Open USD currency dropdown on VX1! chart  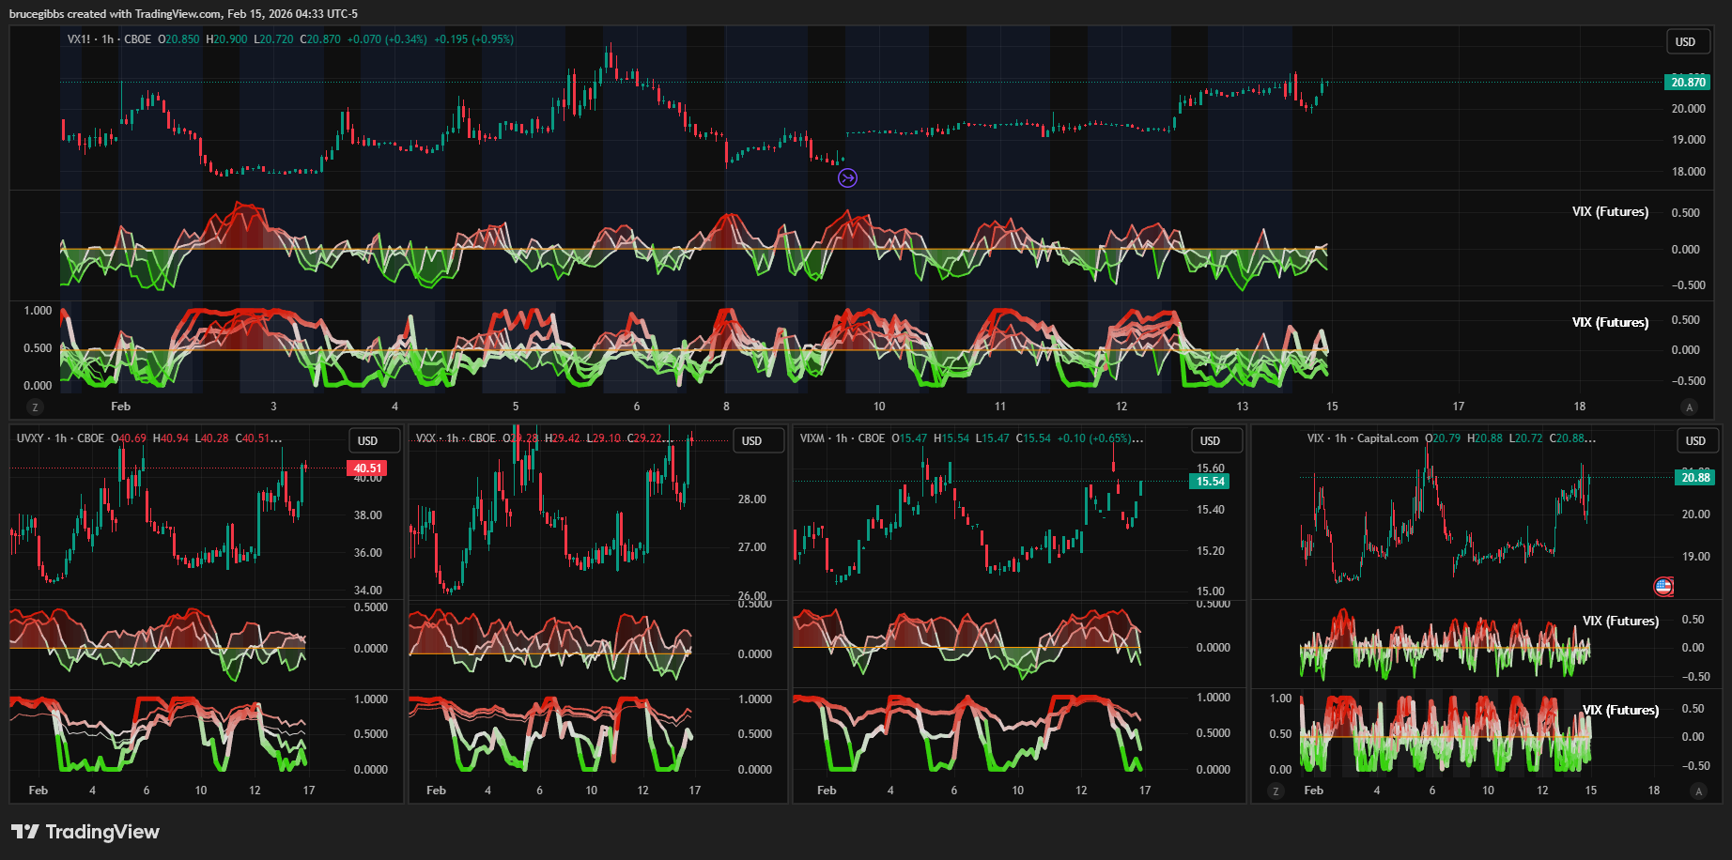1686,41
